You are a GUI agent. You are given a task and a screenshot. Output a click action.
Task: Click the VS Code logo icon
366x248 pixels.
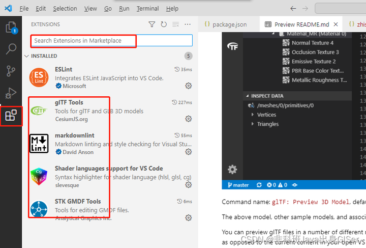(x=9, y=9)
